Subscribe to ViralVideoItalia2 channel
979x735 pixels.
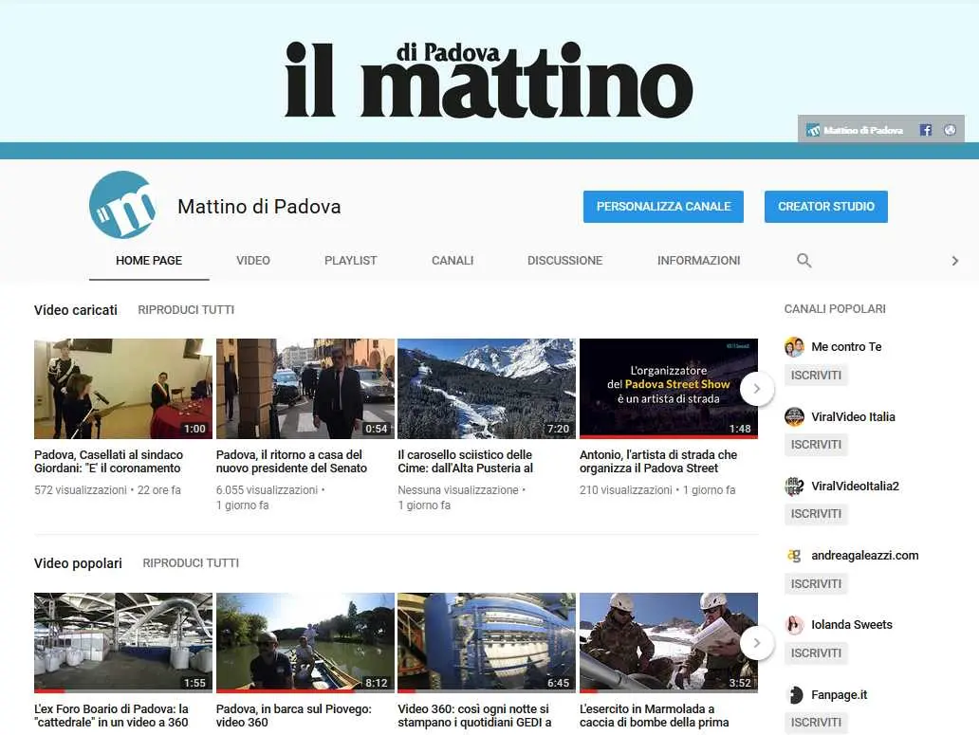[816, 513]
